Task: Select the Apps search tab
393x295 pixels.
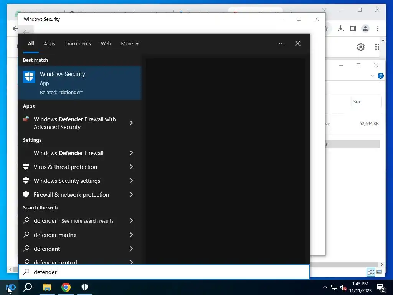Action: 50,43
